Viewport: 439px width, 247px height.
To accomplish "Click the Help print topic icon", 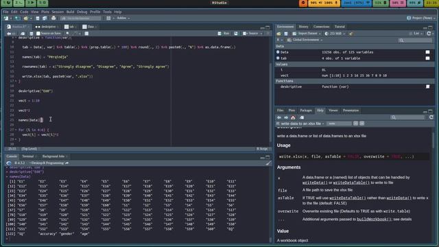I will 302,117.
